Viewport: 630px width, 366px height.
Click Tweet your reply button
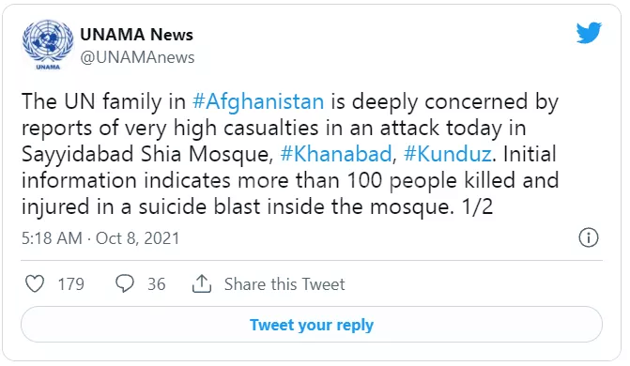[312, 325]
